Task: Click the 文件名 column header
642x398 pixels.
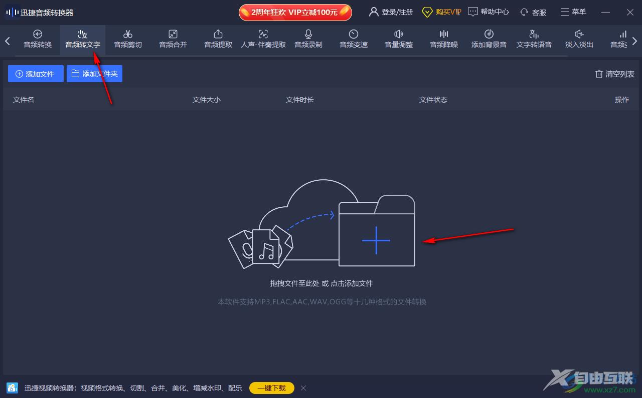Action: (24, 100)
